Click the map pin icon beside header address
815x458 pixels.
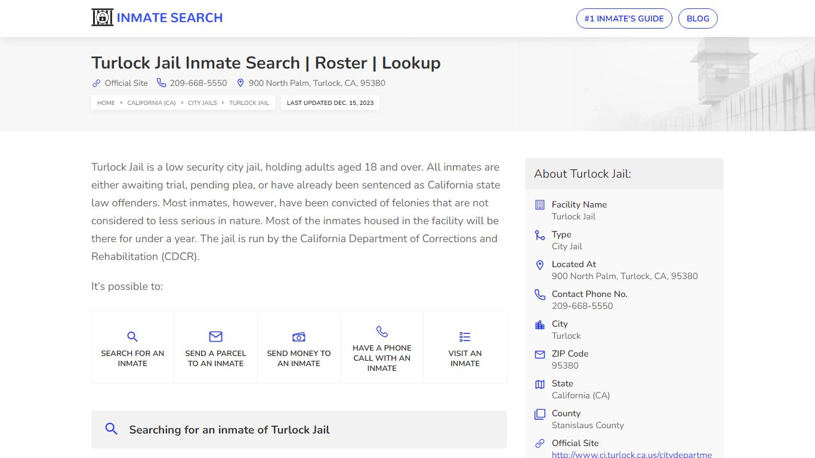(x=240, y=83)
